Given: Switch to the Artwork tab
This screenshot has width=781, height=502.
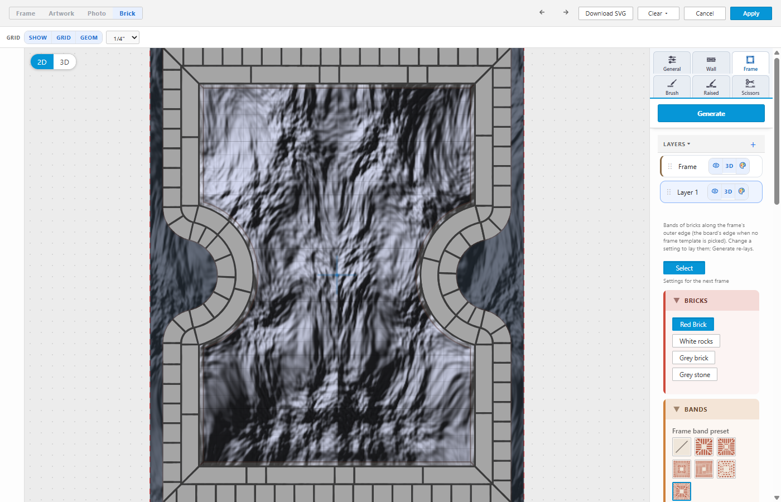Looking at the screenshot, I should (61, 13).
